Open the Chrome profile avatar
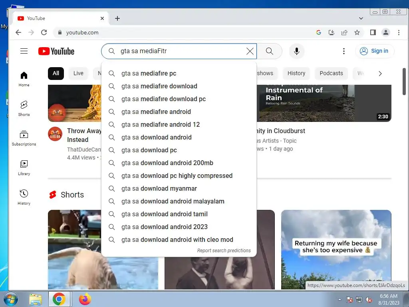This screenshot has width=409, height=307. [386, 32]
